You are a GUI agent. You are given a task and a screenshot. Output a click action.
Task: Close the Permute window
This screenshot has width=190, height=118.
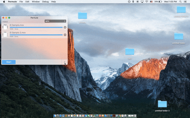(x=3, y=18)
